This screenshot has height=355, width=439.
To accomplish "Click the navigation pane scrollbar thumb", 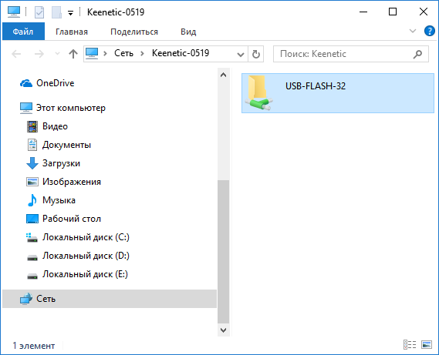I will point(224,252).
